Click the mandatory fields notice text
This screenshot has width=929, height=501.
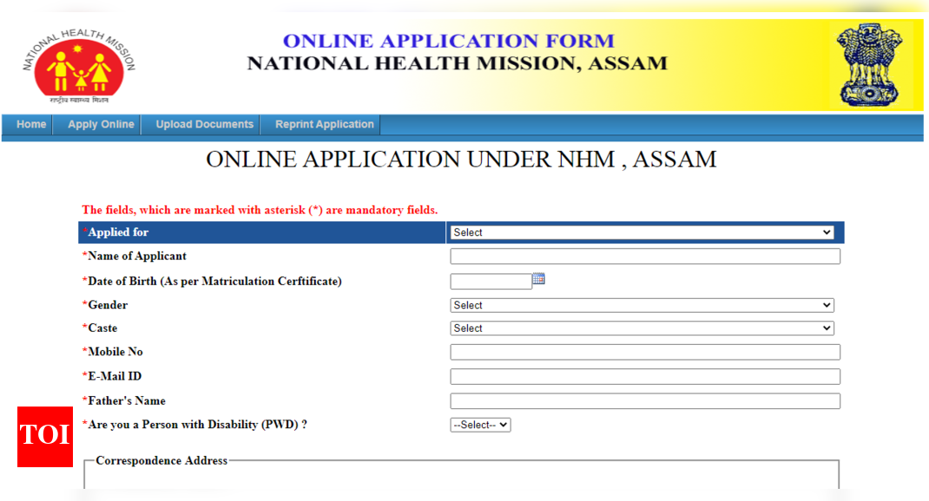(260, 210)
